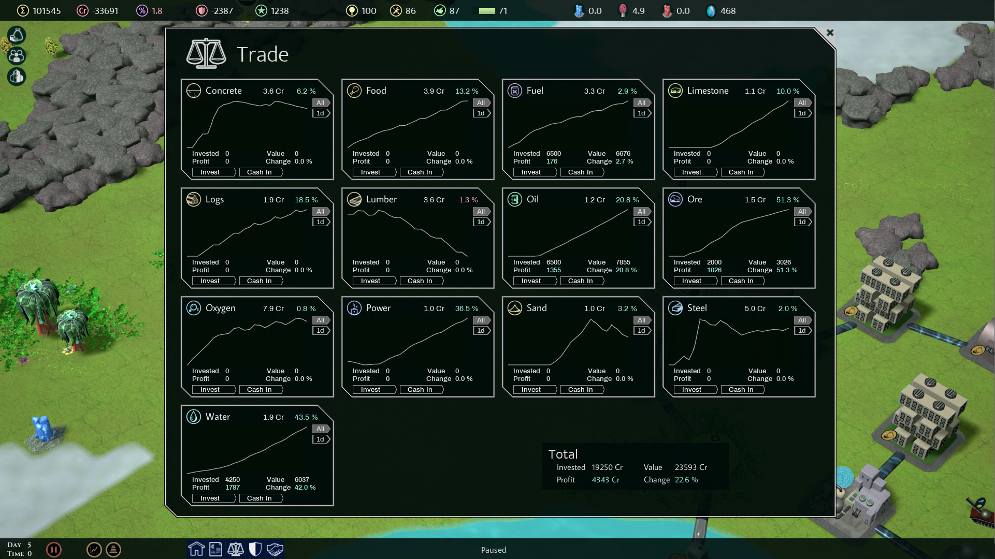995x559 pixels.
Task: Invest in Logs
Action: click(214, 281)
